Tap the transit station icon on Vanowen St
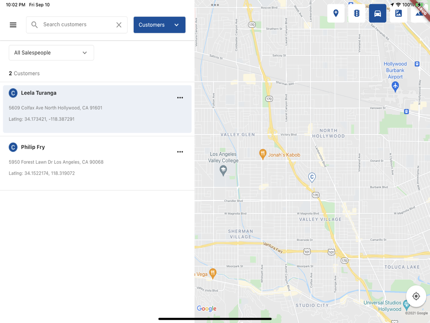The width and height of the screenshot is (430, 323). (406, 112)
